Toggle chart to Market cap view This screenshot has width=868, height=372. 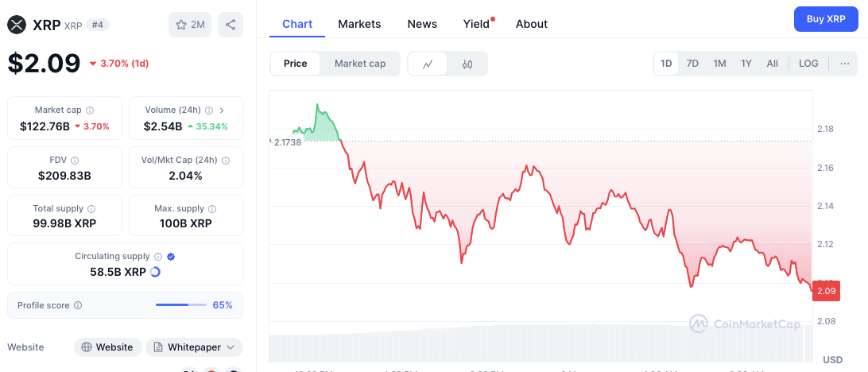360,64
